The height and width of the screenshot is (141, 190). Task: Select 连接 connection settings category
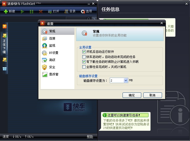click(x=57, y=38)
